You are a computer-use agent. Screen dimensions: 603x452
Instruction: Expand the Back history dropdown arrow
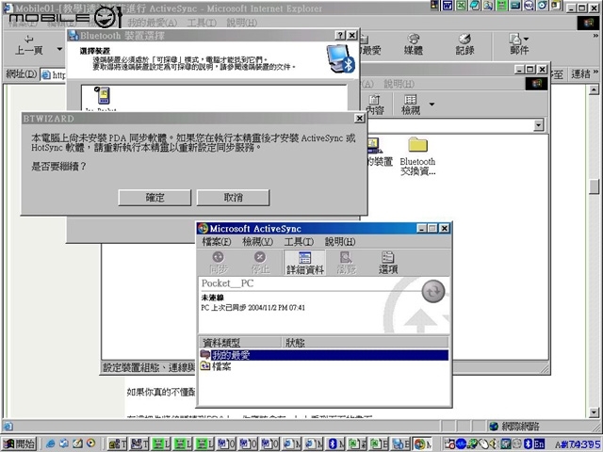59,49
